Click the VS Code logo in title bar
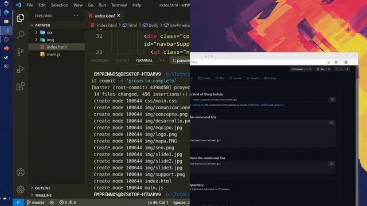The width and height of the screenshot is (367, 206). [x=18, y=5]
